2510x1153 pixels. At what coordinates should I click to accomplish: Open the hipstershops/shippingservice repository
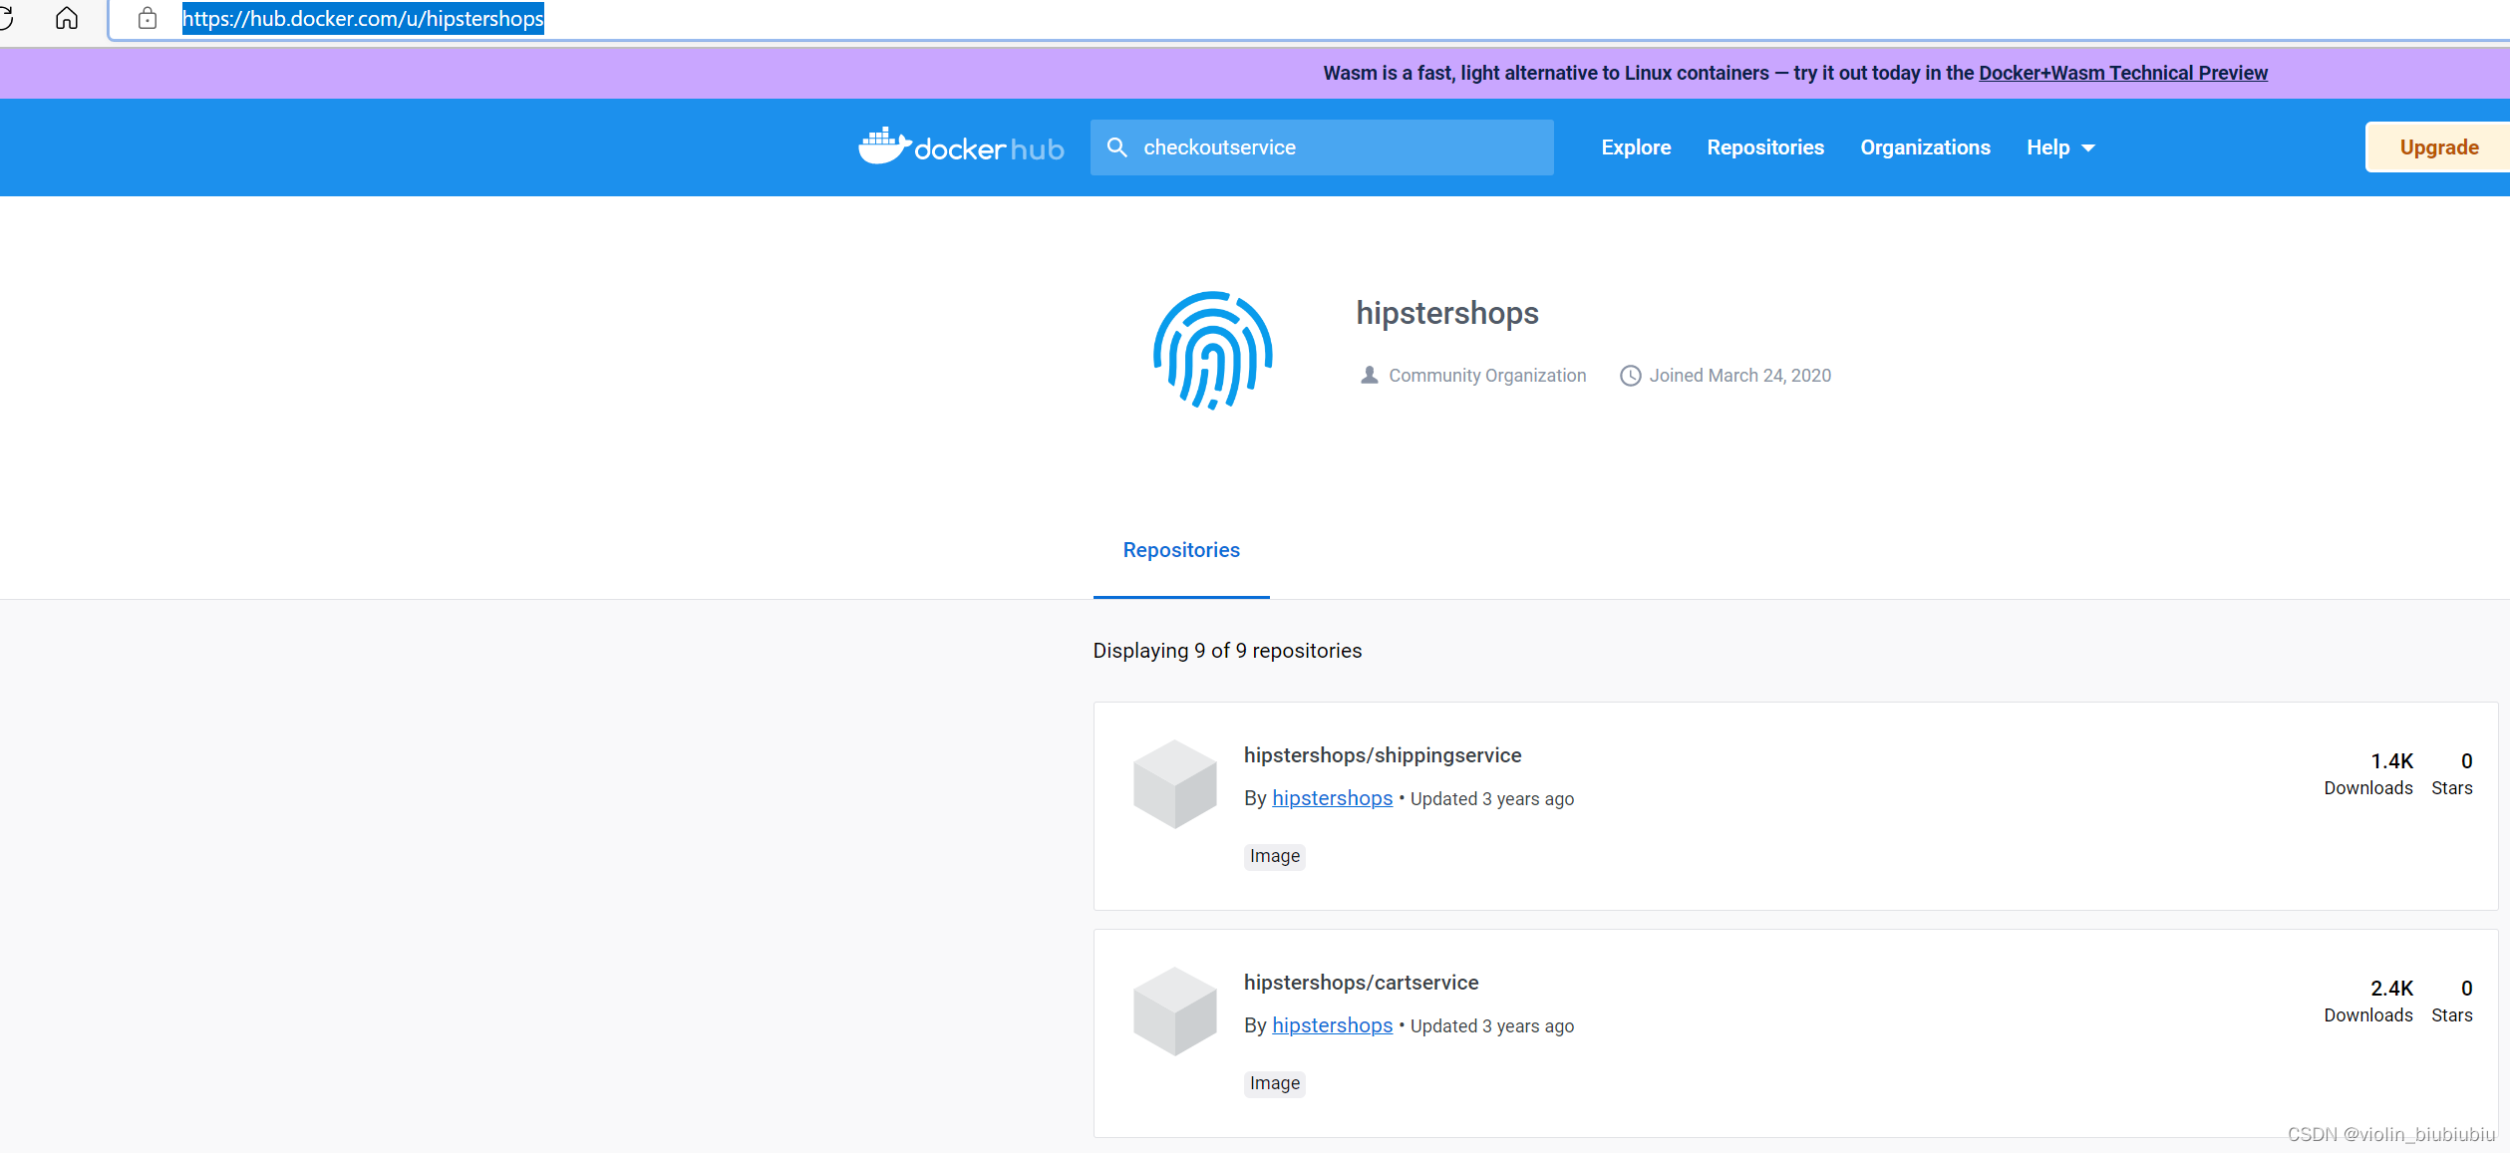(x=1383, y=754)
